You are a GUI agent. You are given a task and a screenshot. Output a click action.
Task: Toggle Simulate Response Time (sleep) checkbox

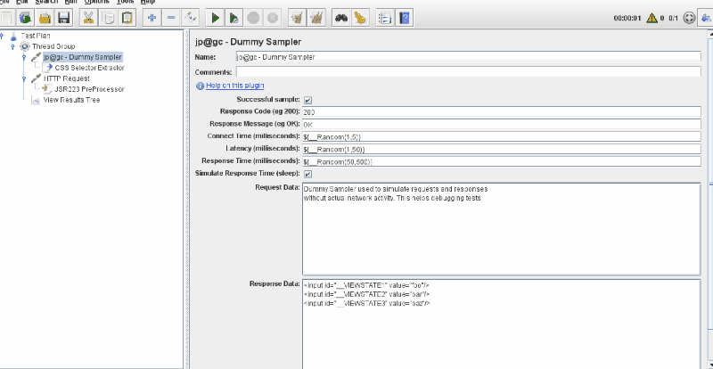point(307,174)
